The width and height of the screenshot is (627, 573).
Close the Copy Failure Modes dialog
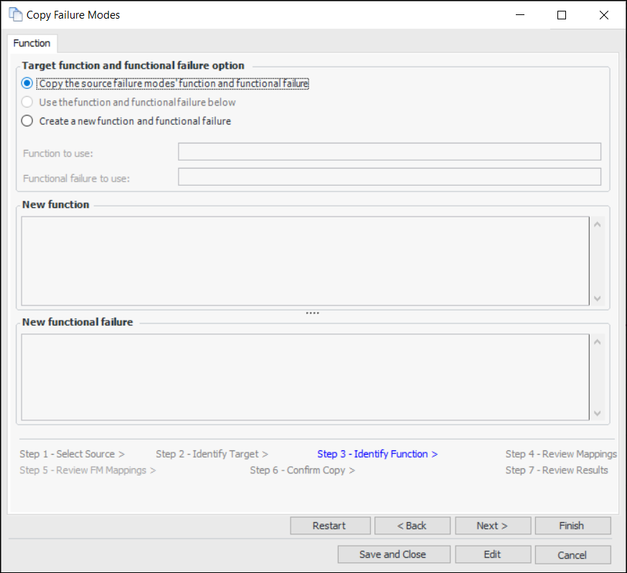(604, 15)
